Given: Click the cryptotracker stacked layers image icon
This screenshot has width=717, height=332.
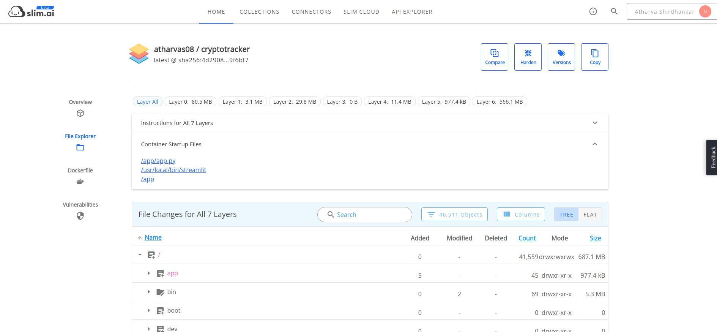Looking at the screenshot, I should click(139, 54).
